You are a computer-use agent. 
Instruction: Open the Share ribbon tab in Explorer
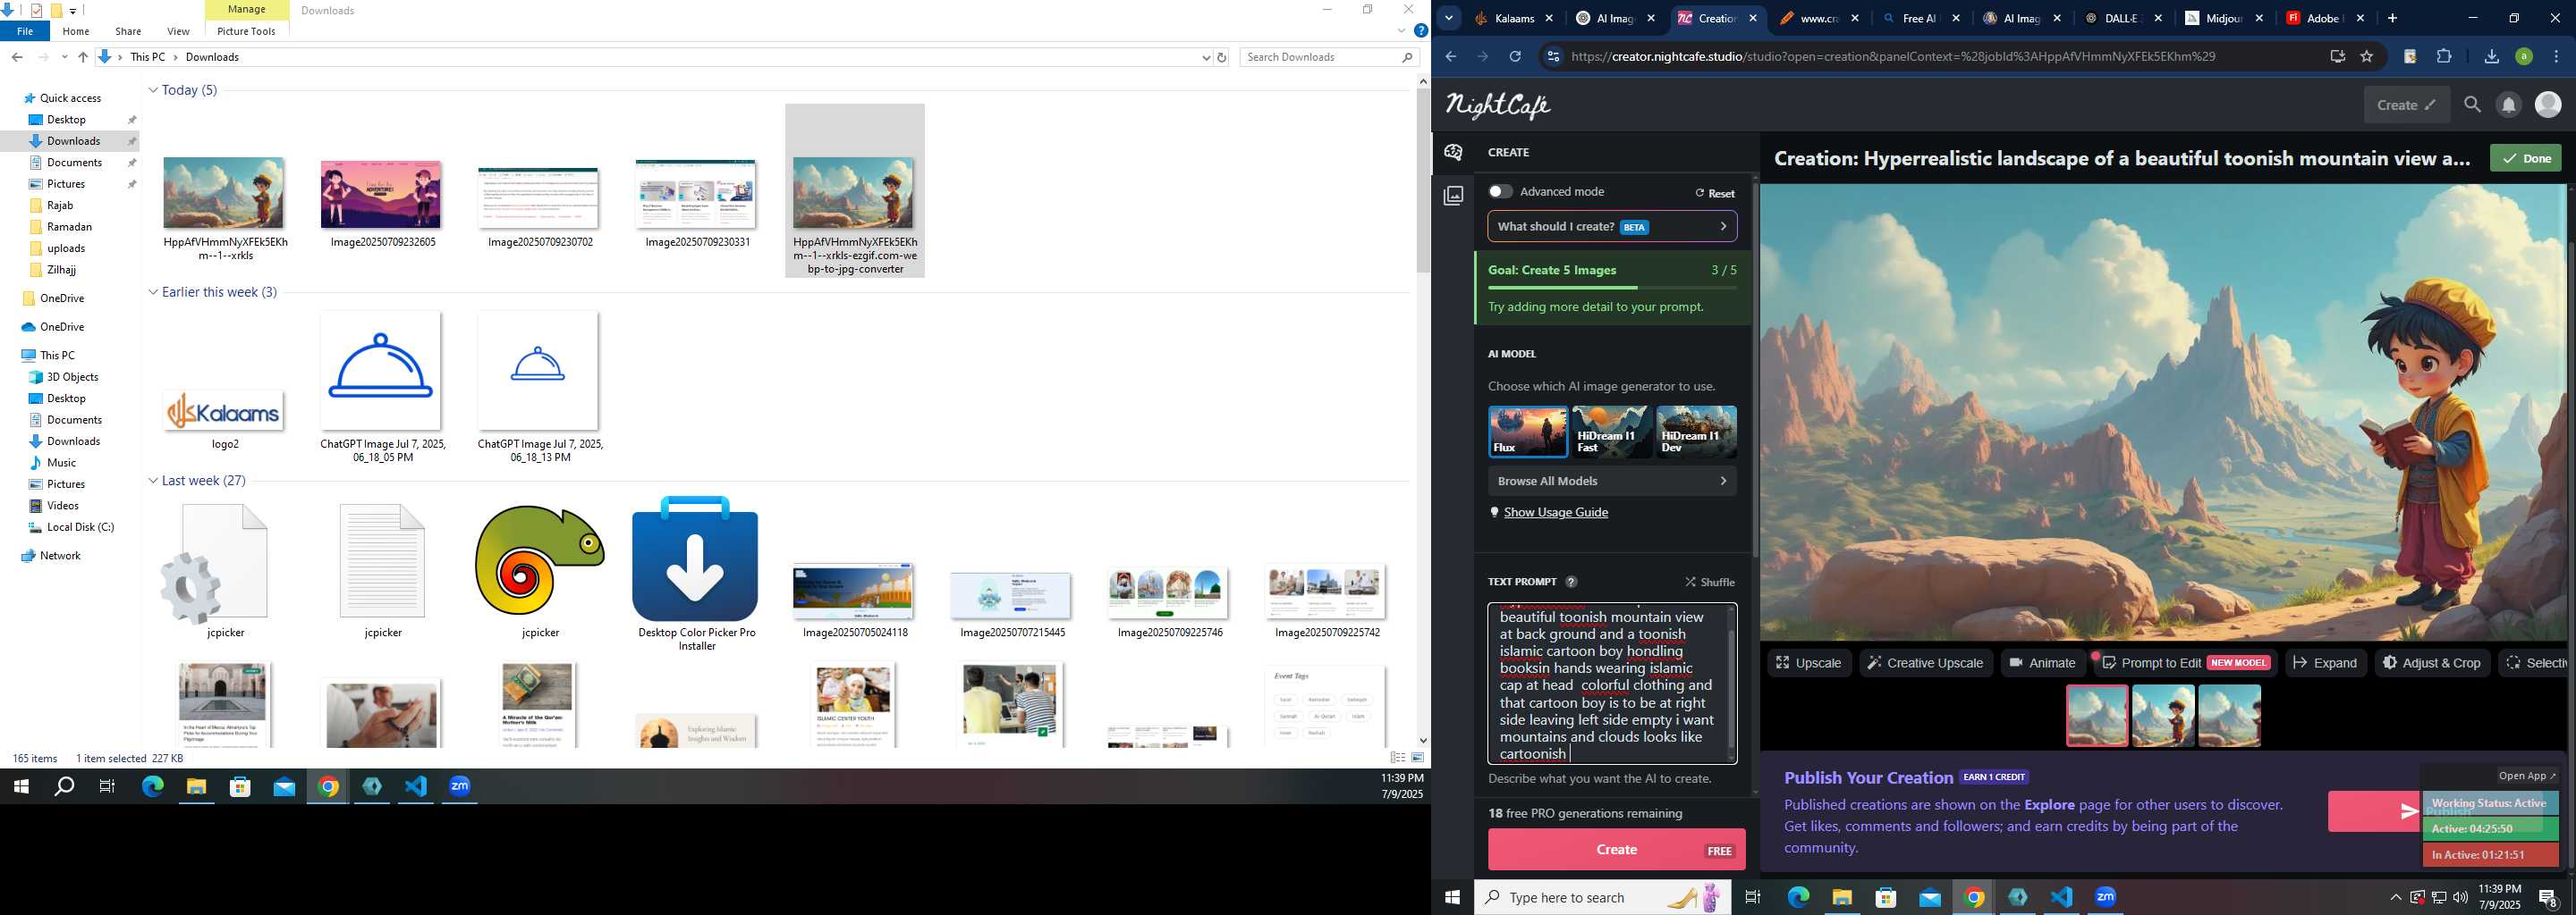click(128, 31)
